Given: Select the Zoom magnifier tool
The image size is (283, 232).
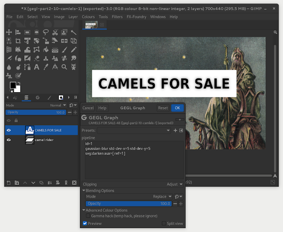Looking at the screenshot, I should coord(64,67).
